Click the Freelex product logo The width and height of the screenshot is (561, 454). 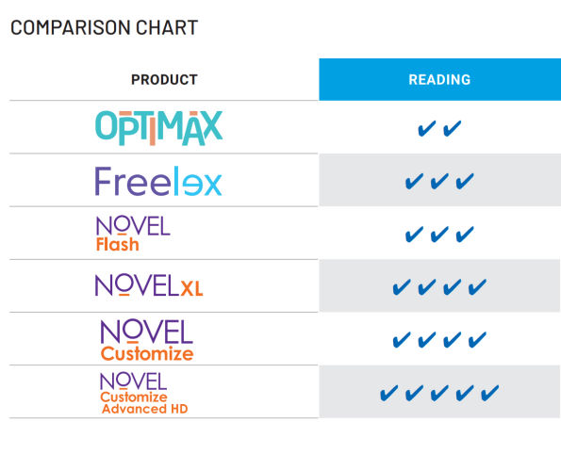point(158,181)
